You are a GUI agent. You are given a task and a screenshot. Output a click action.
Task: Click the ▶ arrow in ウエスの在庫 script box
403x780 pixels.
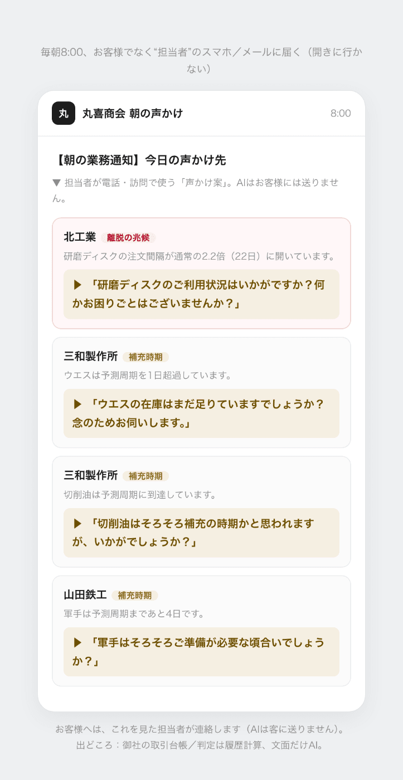pos(77,404)
